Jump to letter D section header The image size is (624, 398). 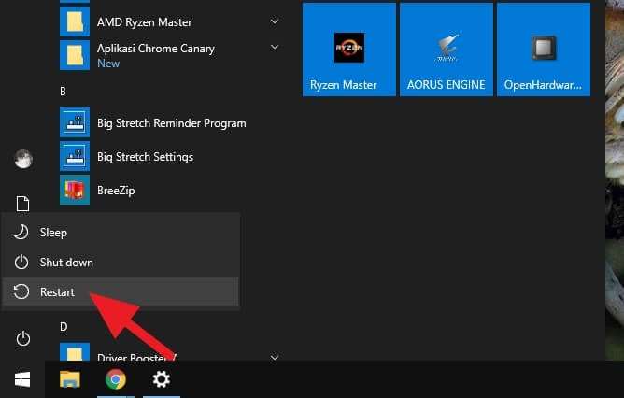[64, 327]
